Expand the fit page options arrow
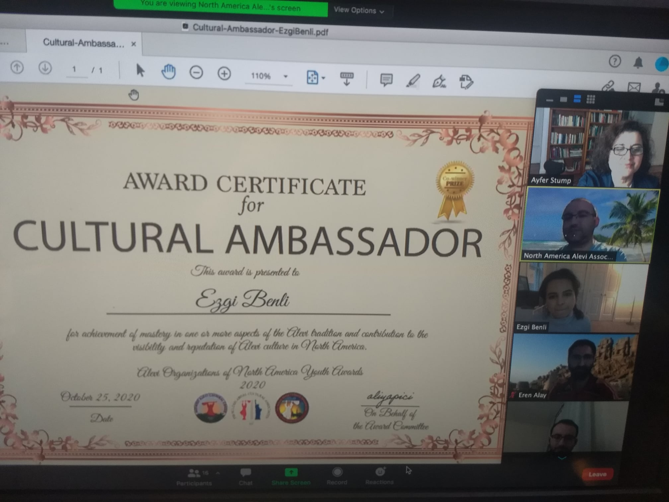The width and height of the screenshot is (669, 502). (x=324, y=78)
